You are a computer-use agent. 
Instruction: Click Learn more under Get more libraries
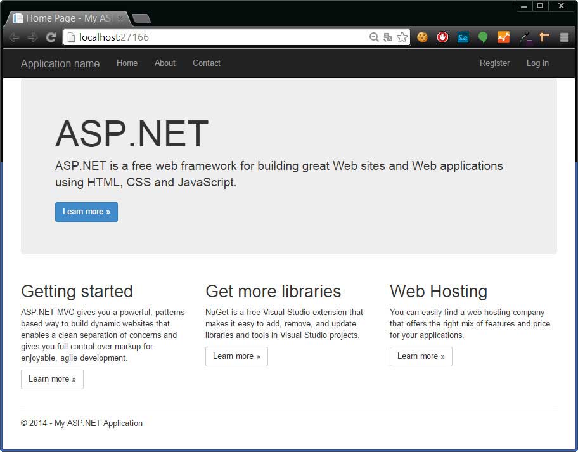[236, 356]
